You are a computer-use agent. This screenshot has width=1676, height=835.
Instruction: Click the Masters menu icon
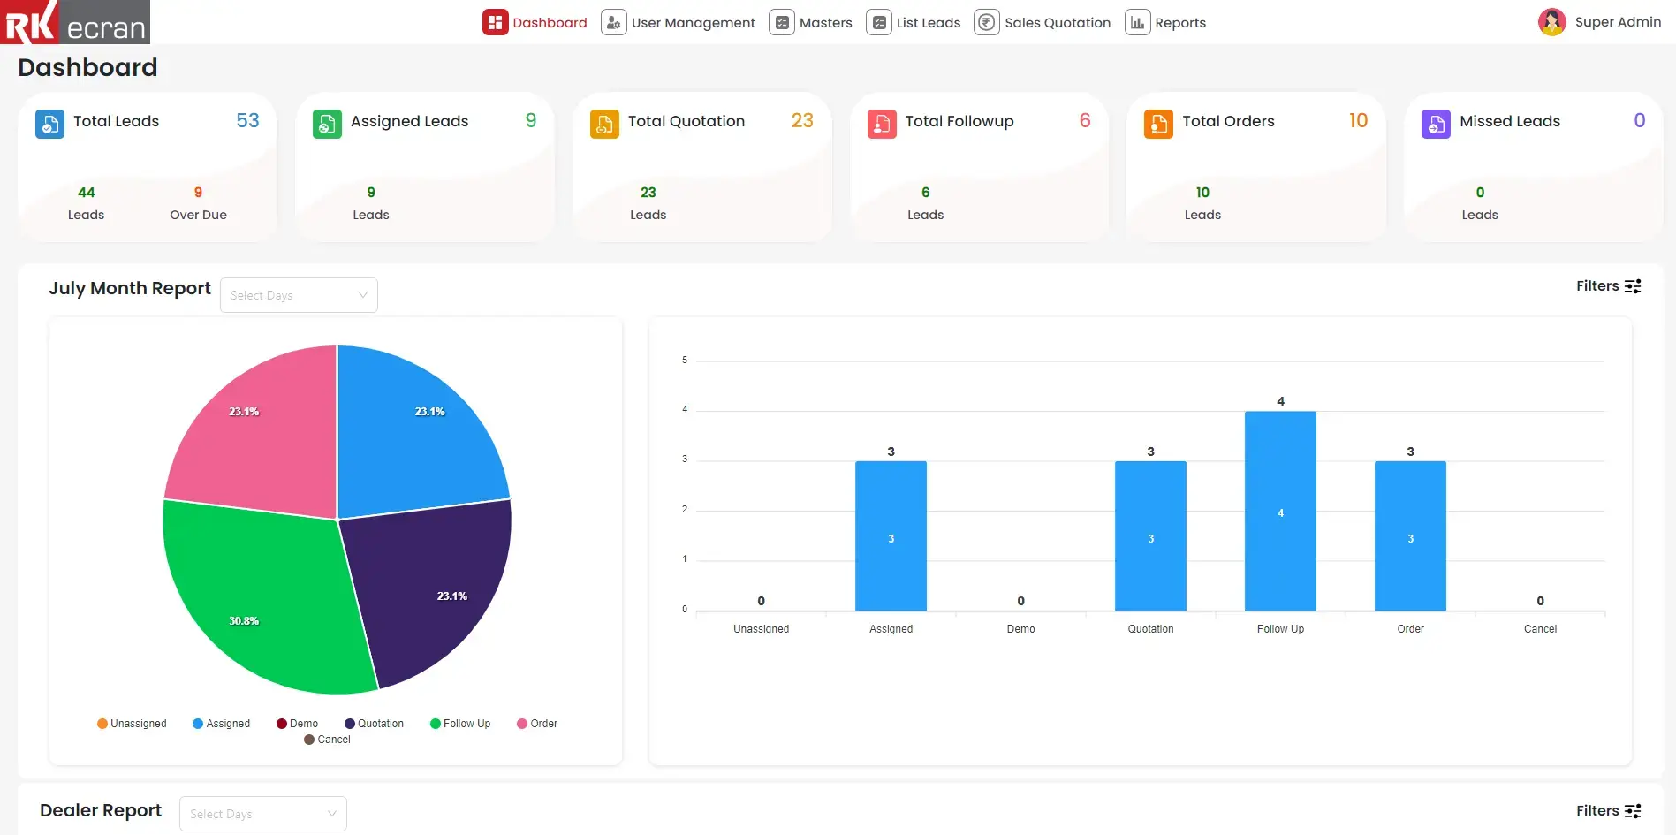point(782,22)
